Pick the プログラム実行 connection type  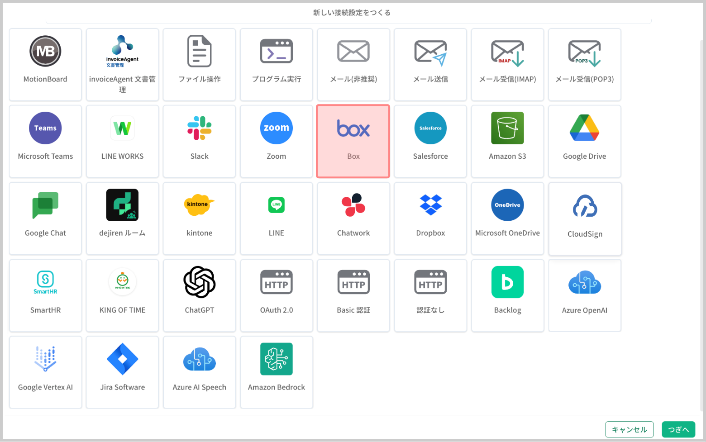(x=277, y=65)
